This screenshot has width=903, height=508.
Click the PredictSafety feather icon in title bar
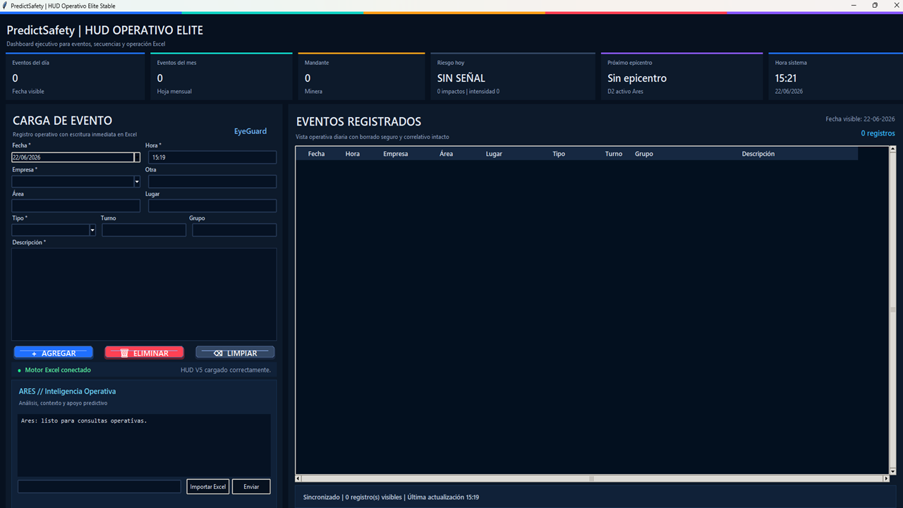[x=5, y=6]
